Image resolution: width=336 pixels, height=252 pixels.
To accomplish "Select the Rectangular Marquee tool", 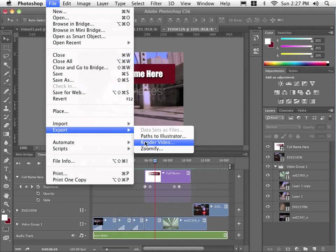I will pos(6,48).
